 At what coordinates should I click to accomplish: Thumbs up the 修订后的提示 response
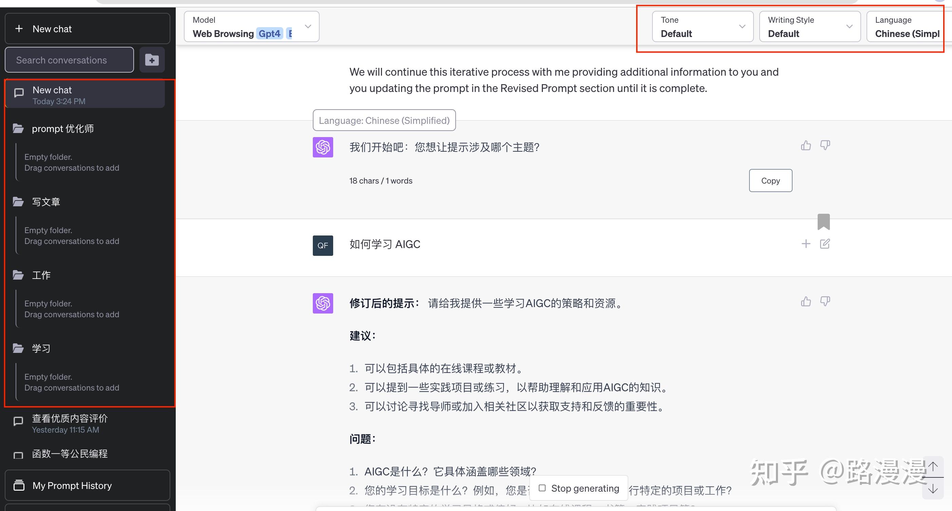pyautogui.click(x=806, y=302)
